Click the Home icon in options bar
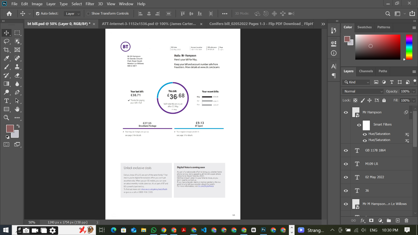This screenshot has height=235, width=418. point(9,14)
